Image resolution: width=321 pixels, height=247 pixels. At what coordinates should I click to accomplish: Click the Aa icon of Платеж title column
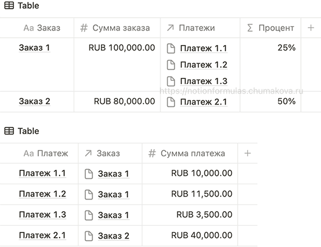pyautogui.click(x=29, y=153)
